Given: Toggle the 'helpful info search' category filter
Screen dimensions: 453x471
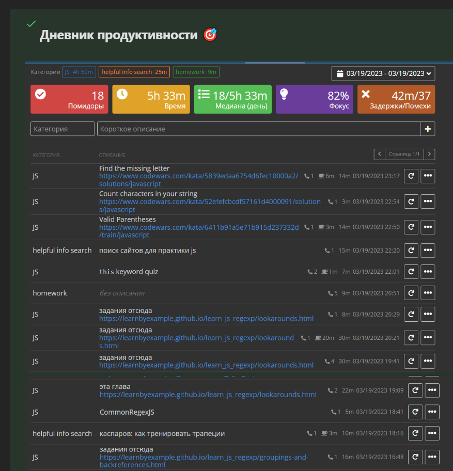Looking at the screenshot, I should 134,72.
